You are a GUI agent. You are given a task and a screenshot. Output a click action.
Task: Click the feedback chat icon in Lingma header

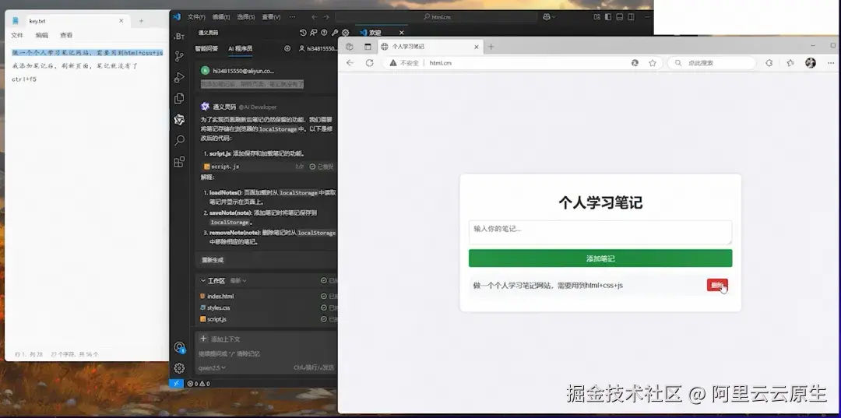[314, 33]
